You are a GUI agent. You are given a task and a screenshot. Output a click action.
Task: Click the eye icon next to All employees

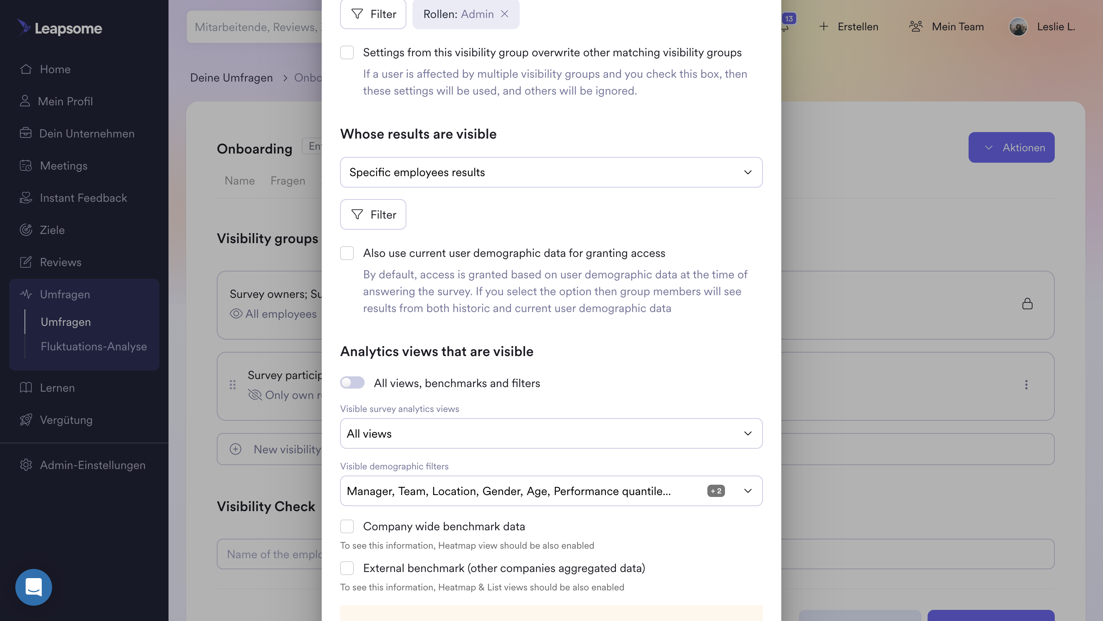236,314
